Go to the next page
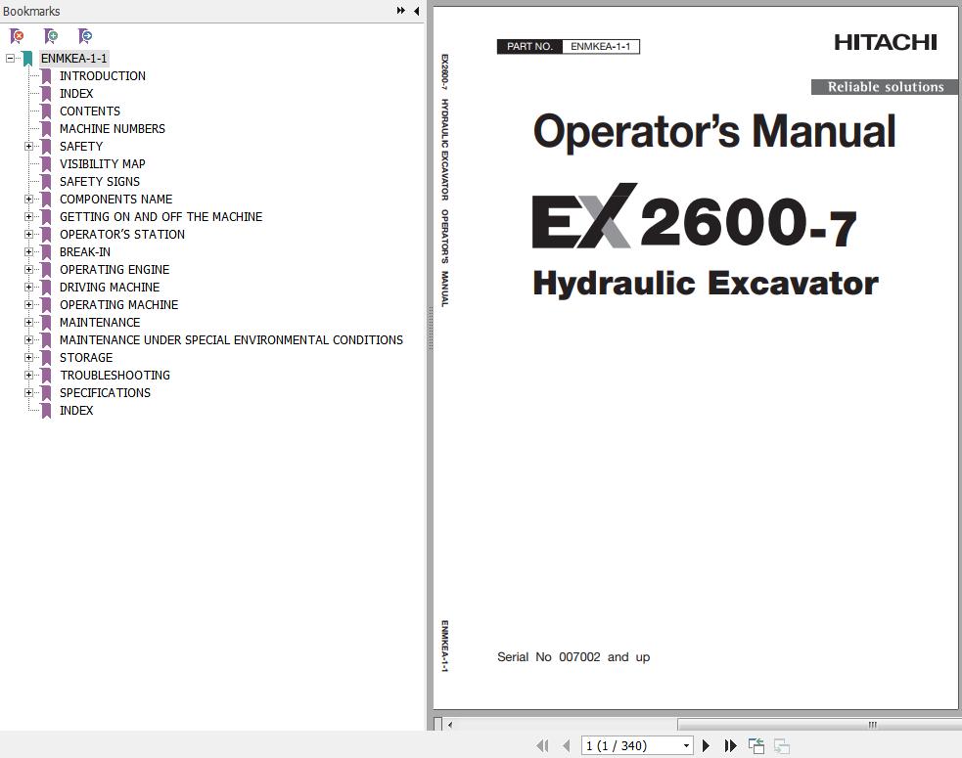Viewport: 962px width, 758px height. coord(706,745)
